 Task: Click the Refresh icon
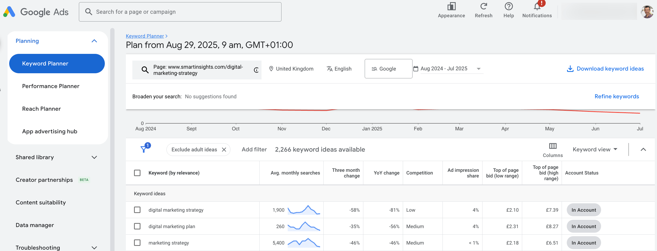(483, 6)
